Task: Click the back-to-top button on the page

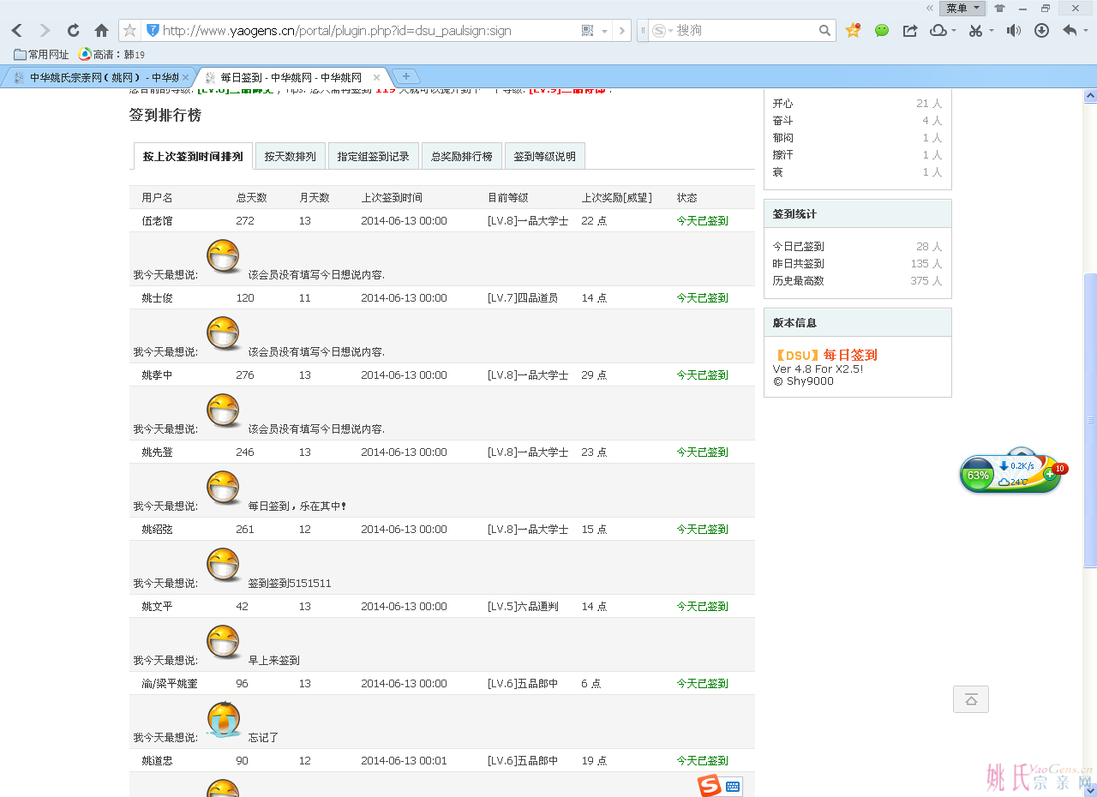Action: 970,699
